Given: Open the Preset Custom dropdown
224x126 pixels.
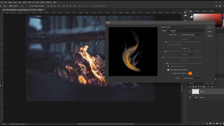Looking at the screenshot, I should pos(173,27).
